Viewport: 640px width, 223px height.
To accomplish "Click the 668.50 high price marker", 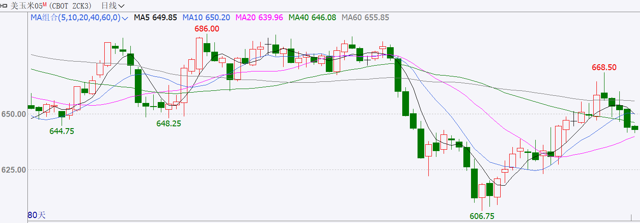I will (x=604, y=67).
